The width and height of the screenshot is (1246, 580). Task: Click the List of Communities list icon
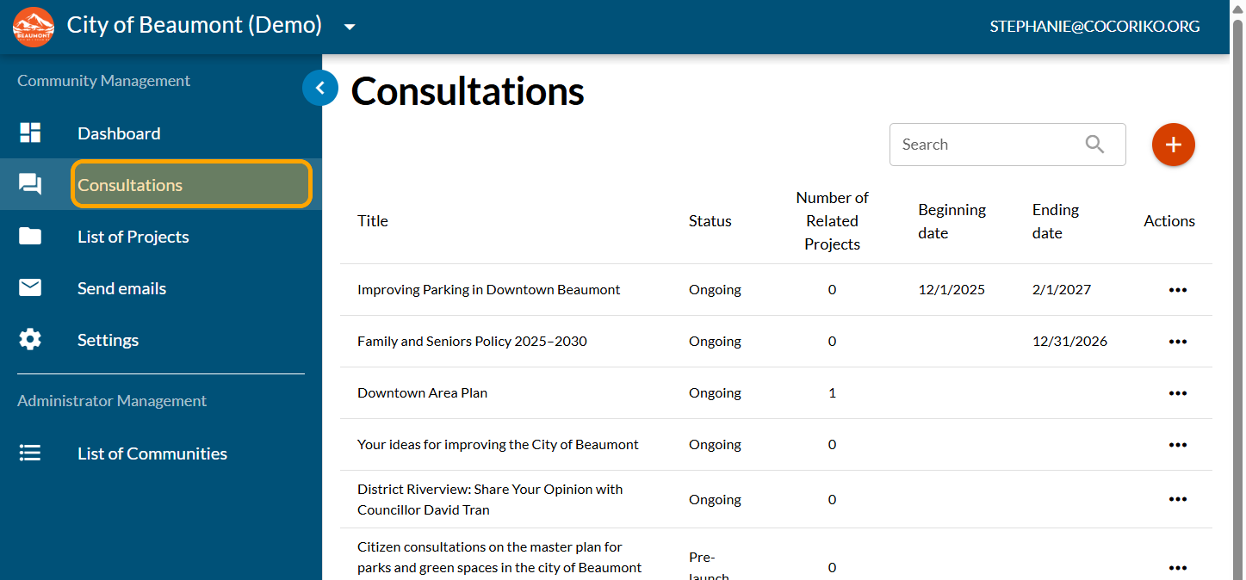pos(30,453)
